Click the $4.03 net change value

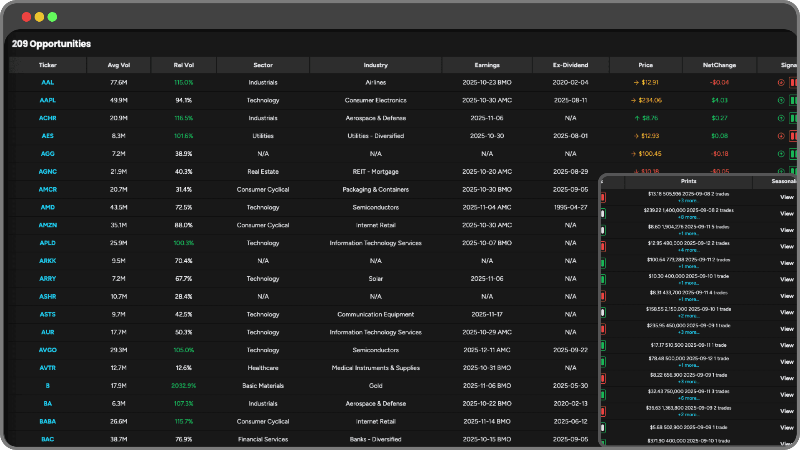(x=719, y=100)
